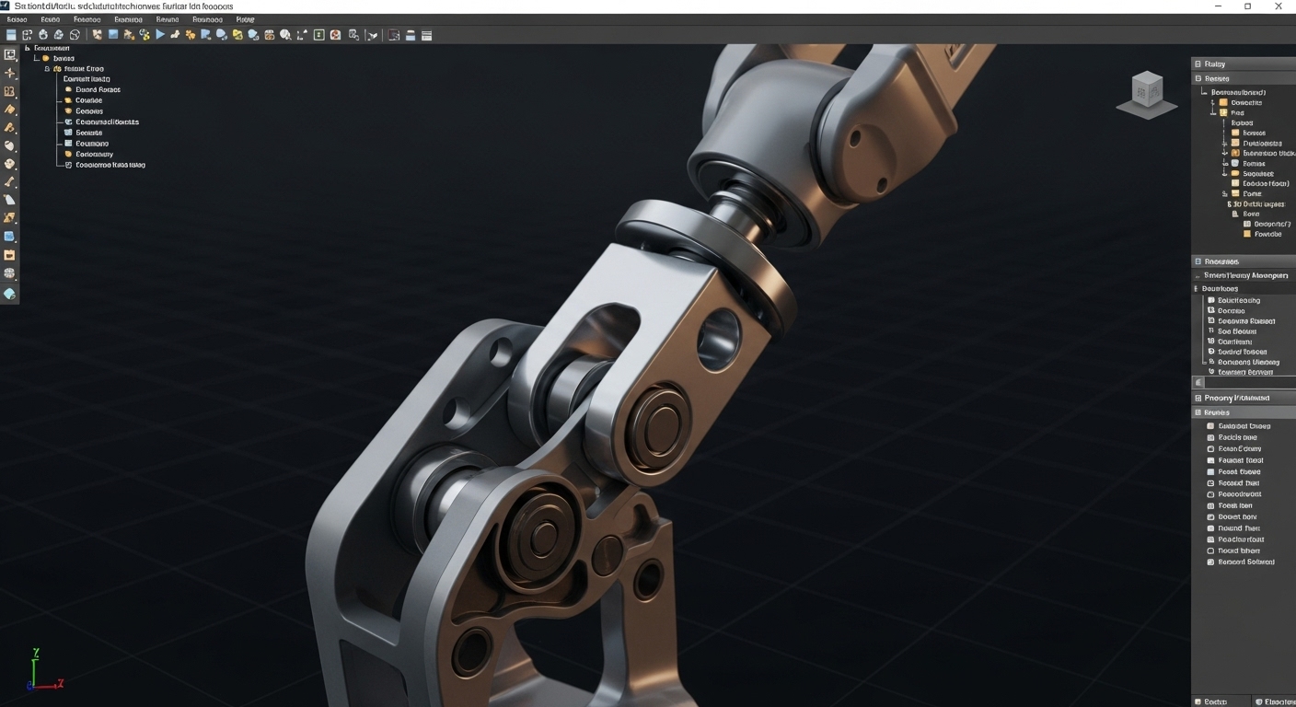1296x707 pixels.
Task: Select the second child item in the left feature tree
Action: pyautogui.click(x=97, y=89)
